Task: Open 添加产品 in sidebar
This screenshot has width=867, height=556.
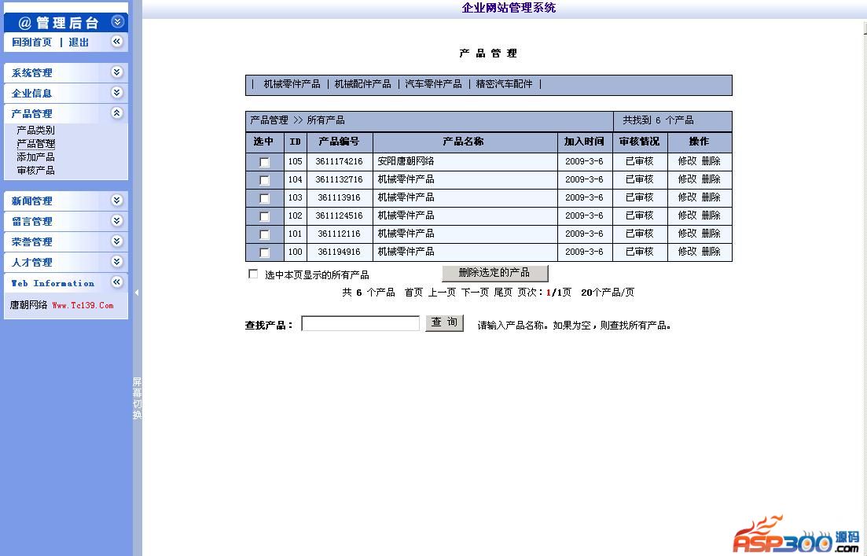Action: [36, 157]
